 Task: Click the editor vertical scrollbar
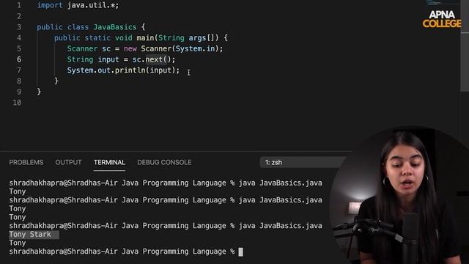pyautogui.click(x=465, y=45)
